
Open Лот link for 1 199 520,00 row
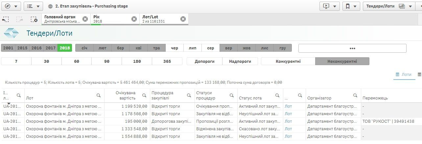pos(288,106)
